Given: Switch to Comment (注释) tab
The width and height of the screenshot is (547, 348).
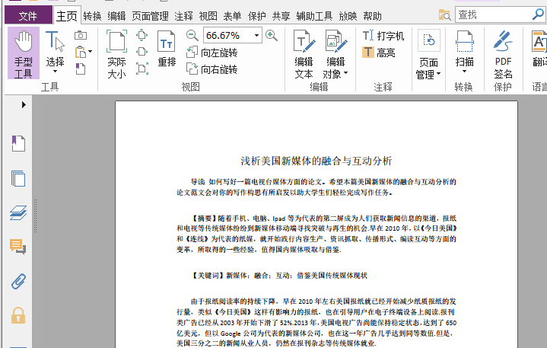Looking at the screenshot, I should click(x=183, y=16).
